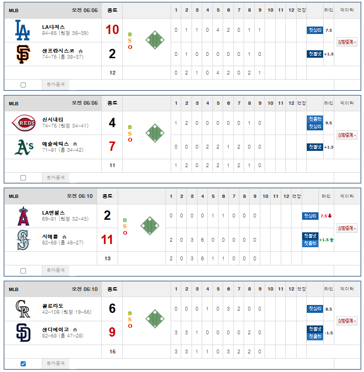364x372 pixels.
Task: Expand 상황중계 for the Reds-Athletics game
Action: 347,135
